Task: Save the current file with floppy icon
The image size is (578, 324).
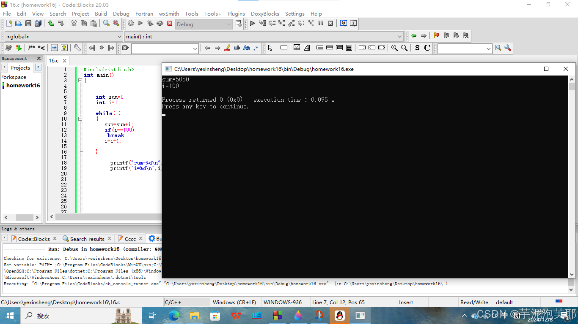Action: pos(28,24)
